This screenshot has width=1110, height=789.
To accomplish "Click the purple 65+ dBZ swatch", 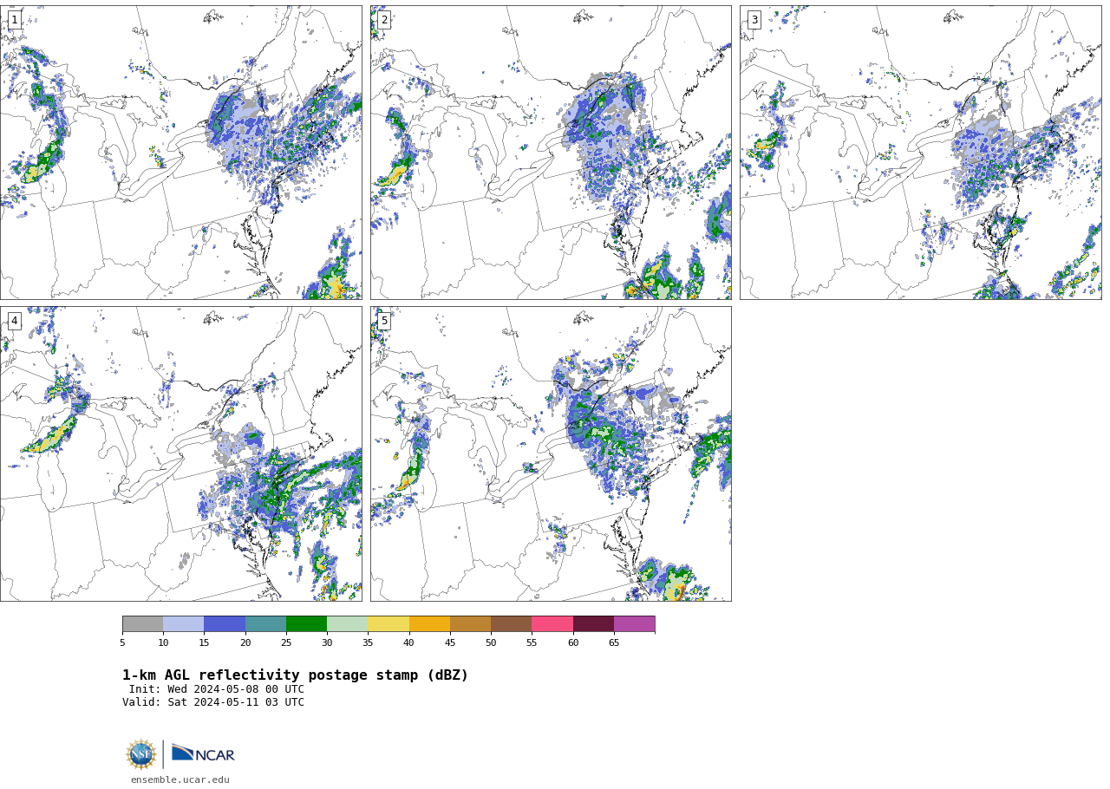I will [634, 624].
